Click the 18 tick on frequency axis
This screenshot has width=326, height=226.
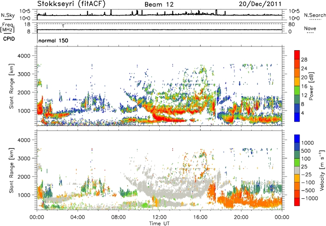tap(27, 24)
